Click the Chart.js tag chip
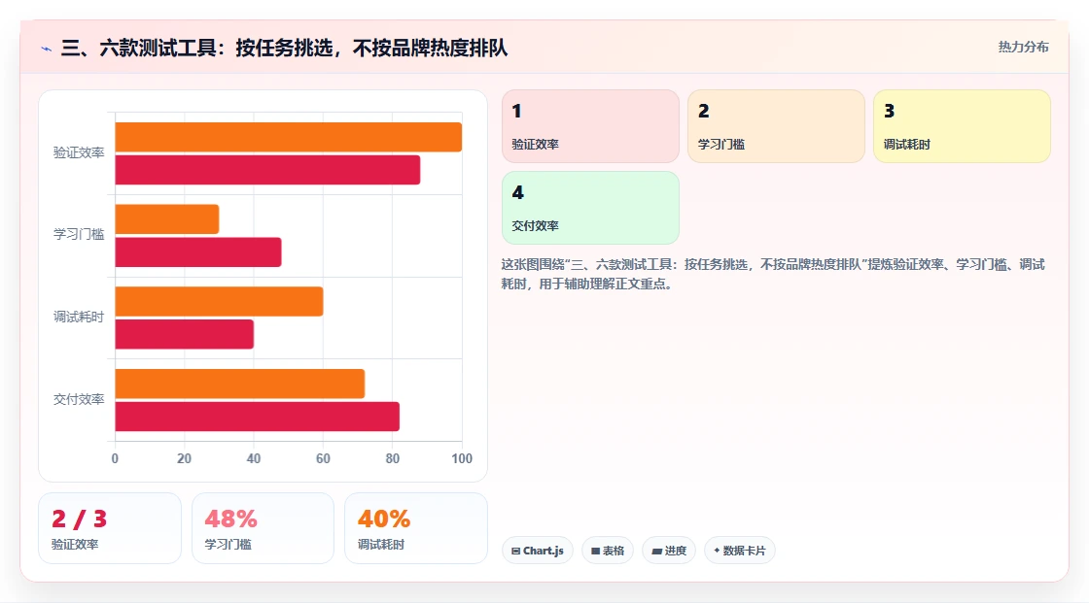1089x603 pixels. coord(538,551)
